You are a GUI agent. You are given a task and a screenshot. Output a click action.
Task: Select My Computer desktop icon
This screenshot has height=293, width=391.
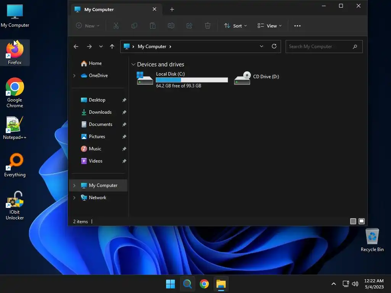coord(15,16)
